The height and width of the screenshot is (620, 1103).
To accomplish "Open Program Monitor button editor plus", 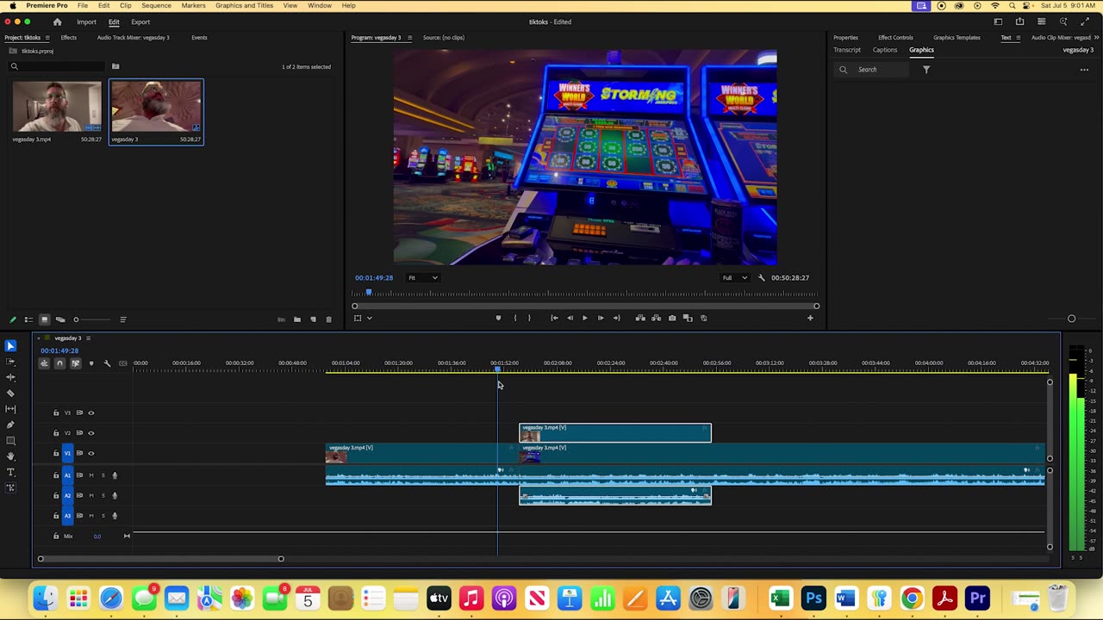I will pyautogui.click(x=810, y=318).
